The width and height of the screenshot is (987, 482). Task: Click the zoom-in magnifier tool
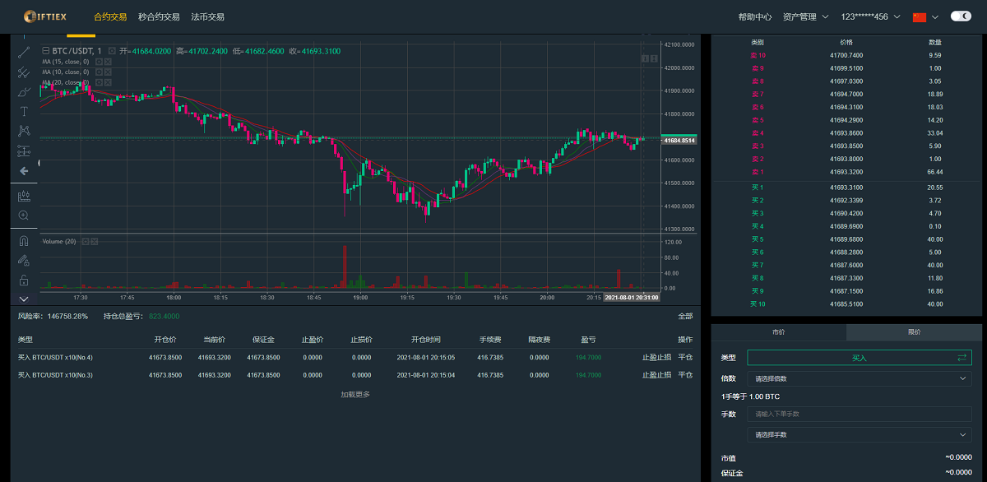pyautogui.click(x=23, y=216)
